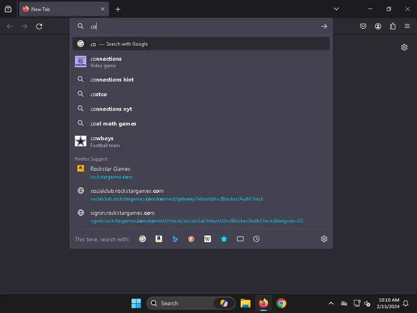Open a new tab with the plus button

118,9
